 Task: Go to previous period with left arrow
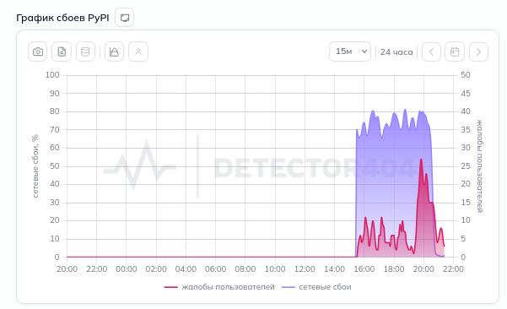(x=431, y=51)
